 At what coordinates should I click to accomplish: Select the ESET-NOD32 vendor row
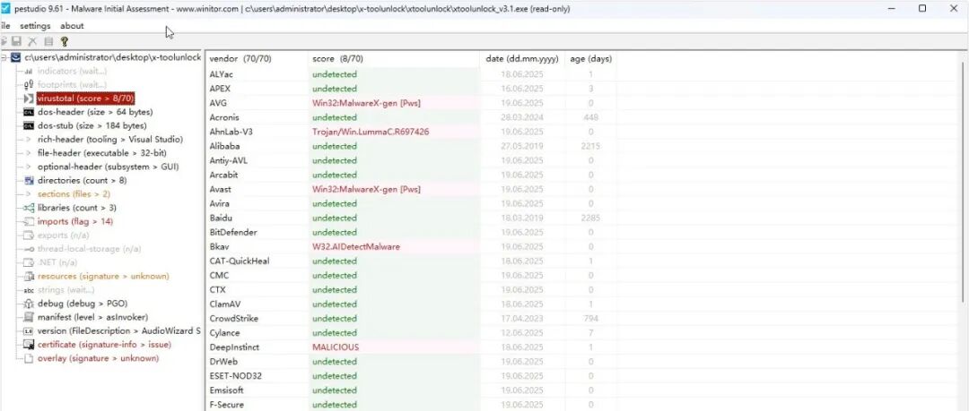coord(410,376)
